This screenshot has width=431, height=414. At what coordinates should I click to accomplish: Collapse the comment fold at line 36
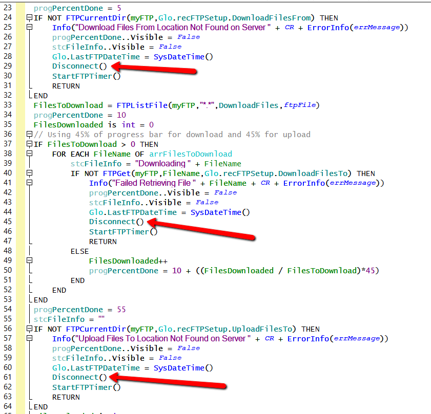click(x=29, y=135)
